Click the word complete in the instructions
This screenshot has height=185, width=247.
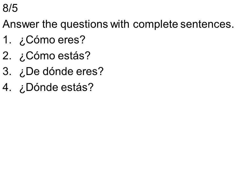[155, 25]
